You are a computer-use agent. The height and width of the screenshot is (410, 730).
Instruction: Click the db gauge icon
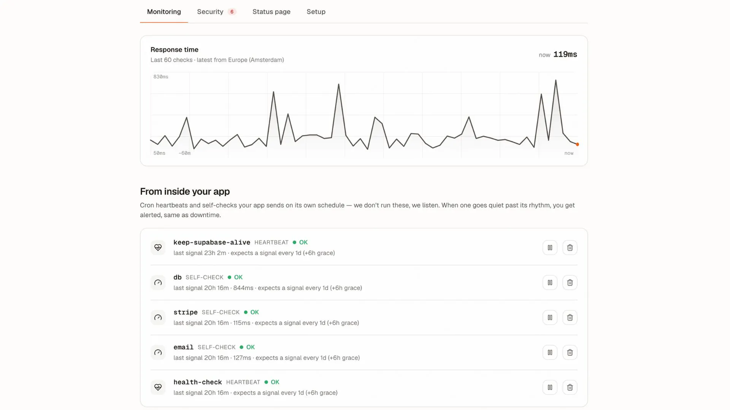click(x=158, y=282)
